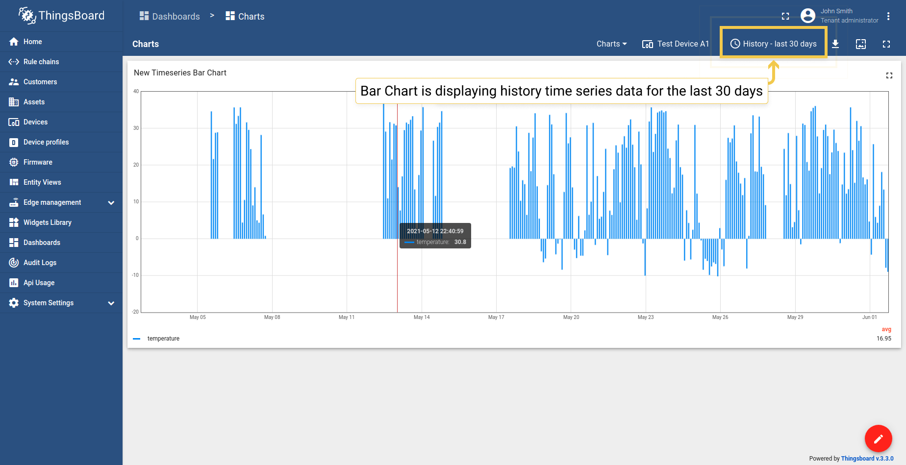Click the ThingsBoard logo
The height and width of the screenshot is (465, 906).
pyautogui.click(x=61, y=16)
